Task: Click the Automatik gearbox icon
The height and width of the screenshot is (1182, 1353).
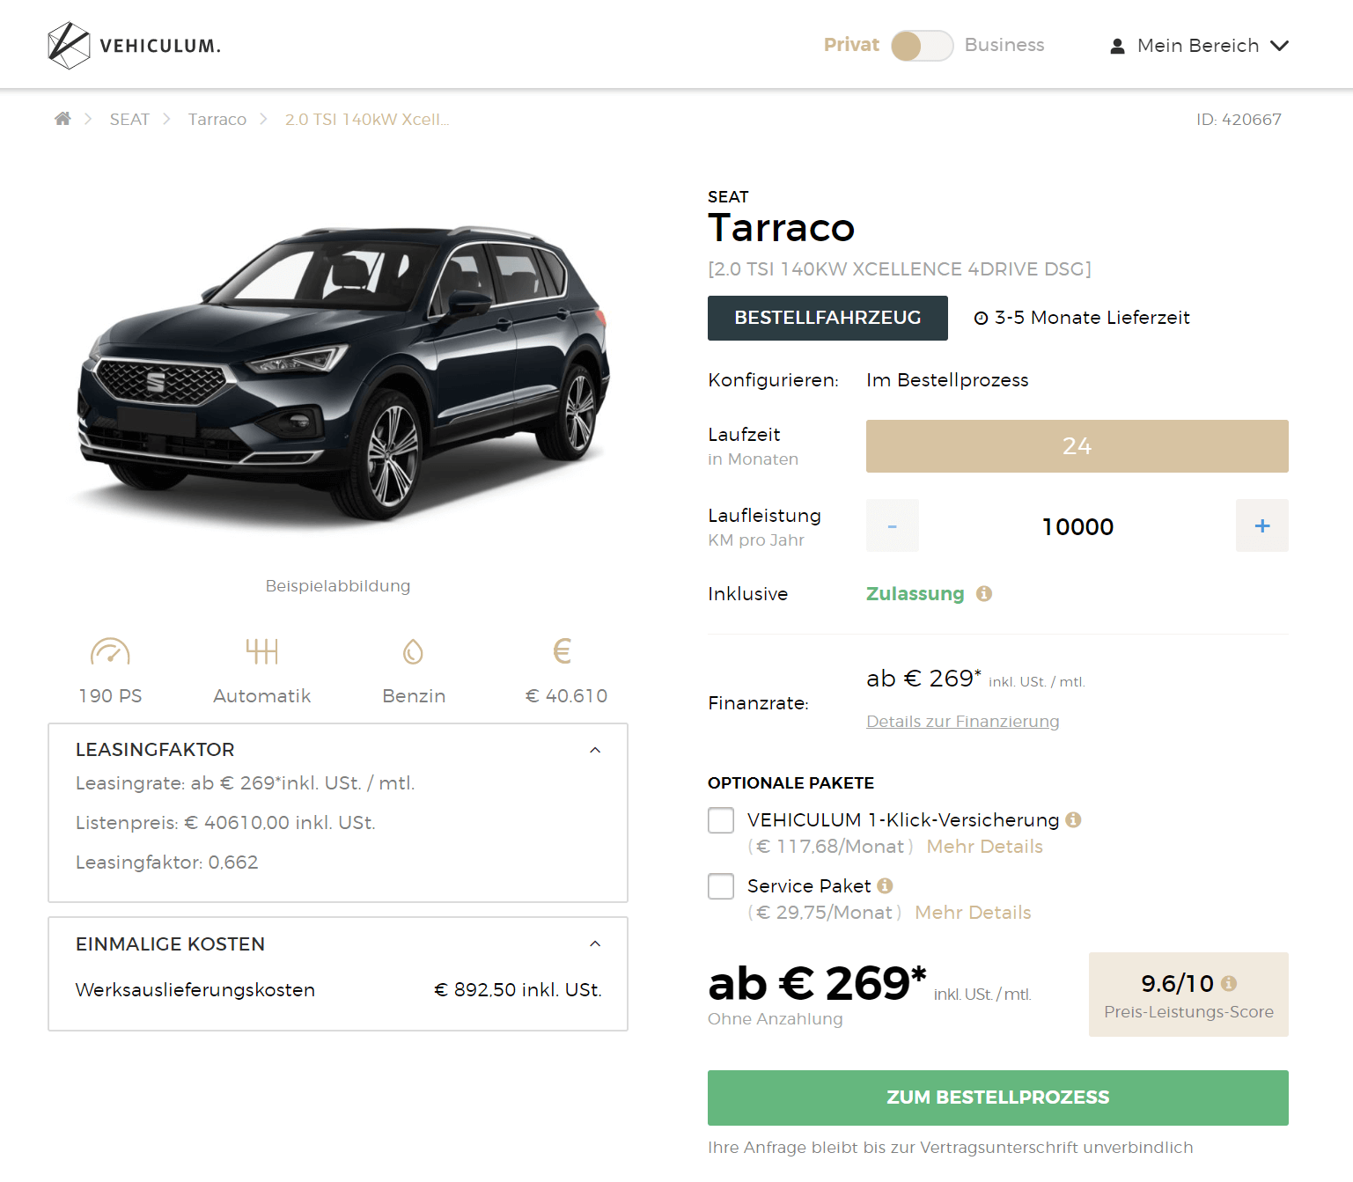Action: click(x=262, y=651)
